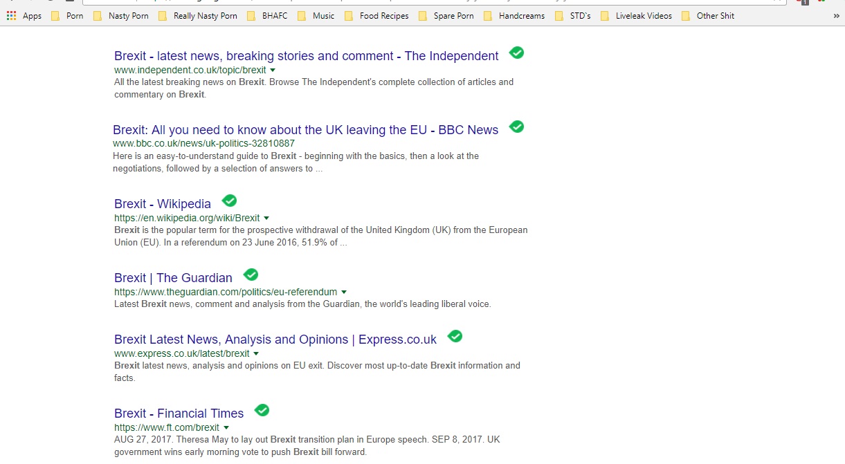Open the Spare Porn bookmark folder
The width and height of the screenshot is (845, 464).
click(446, 15)
